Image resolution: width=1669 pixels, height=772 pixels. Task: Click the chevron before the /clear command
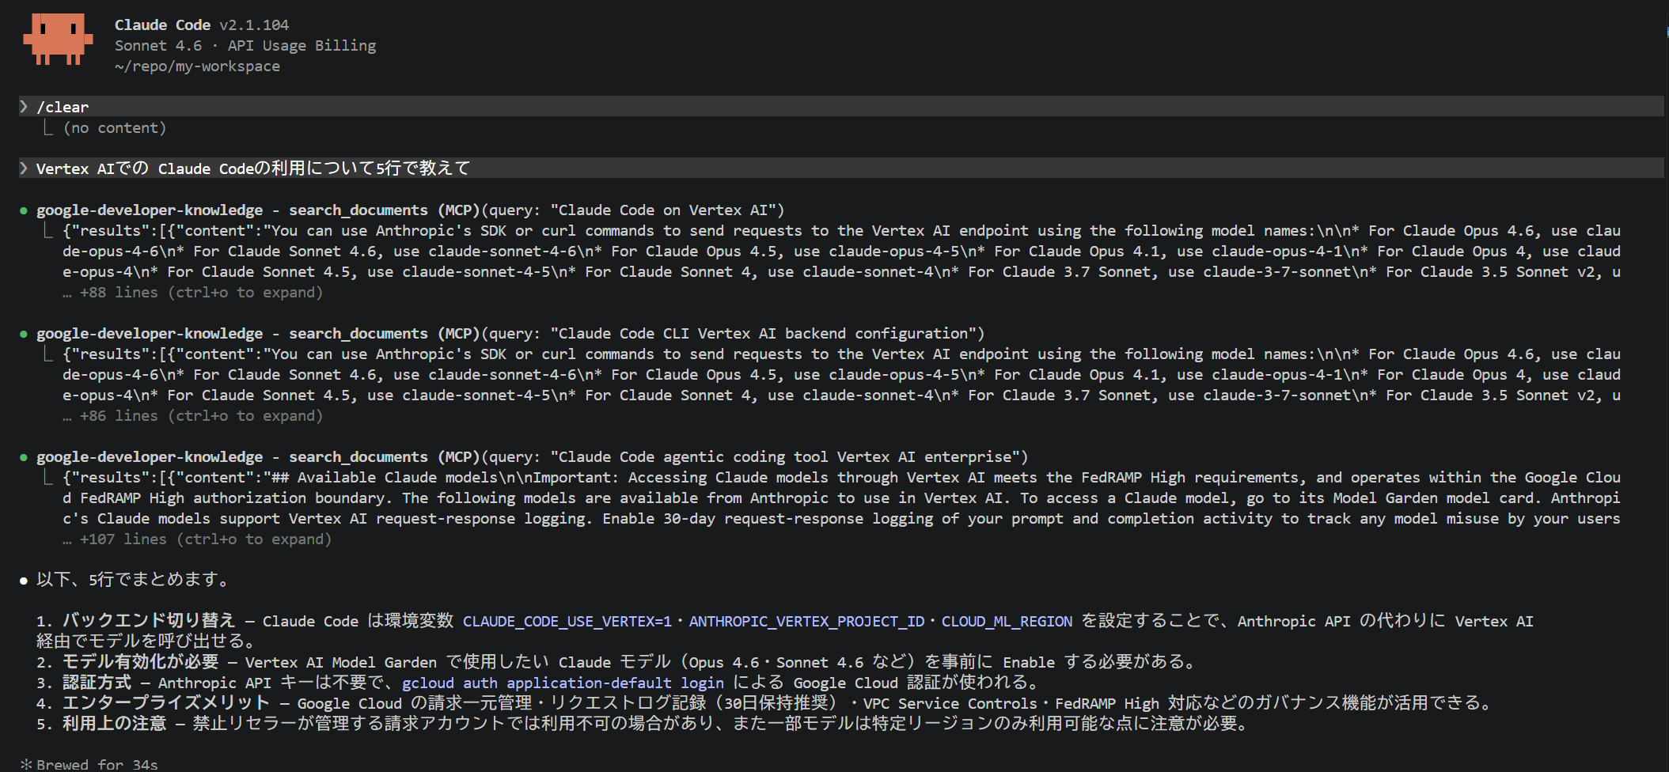pyautogui.click(x=25, y=105)
